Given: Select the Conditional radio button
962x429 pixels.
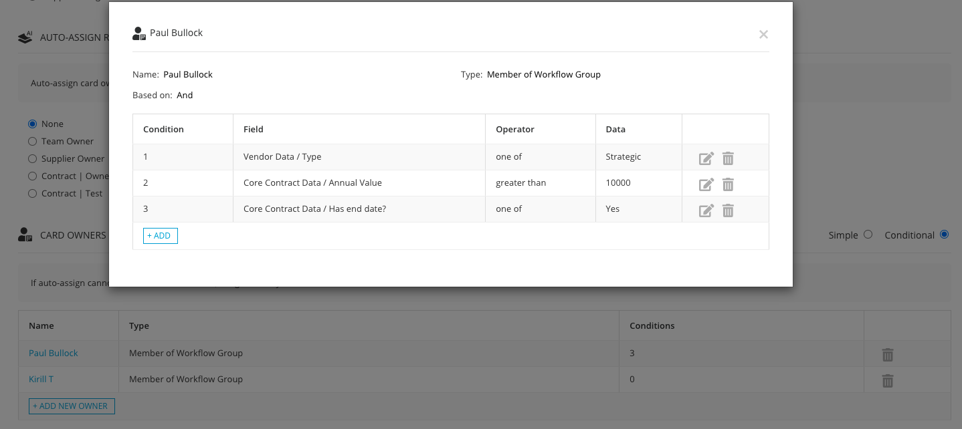Looking at the screenshot, I should 944,235.
